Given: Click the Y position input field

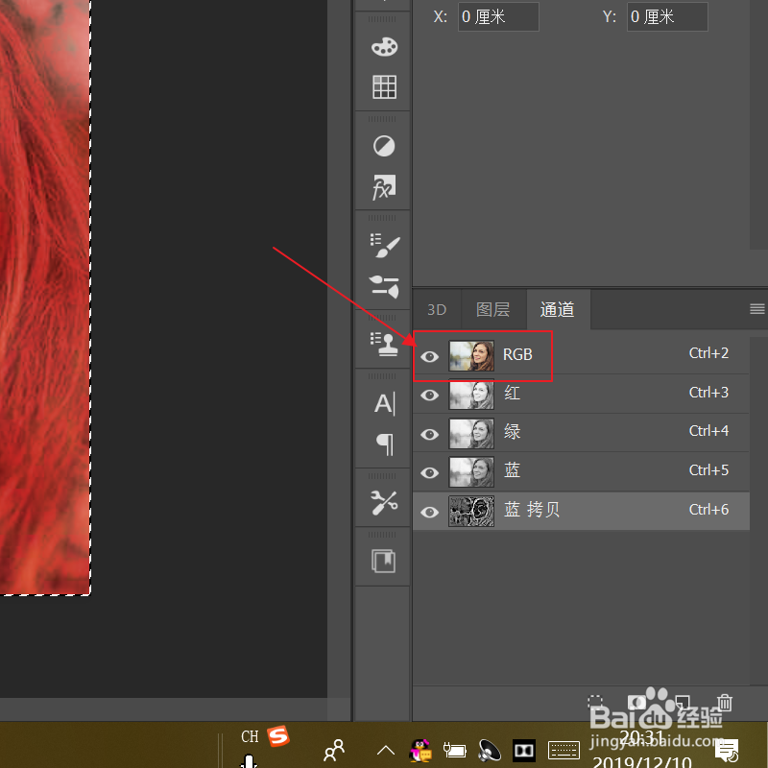Looking at the screenshot, I should tap(667, 16).
